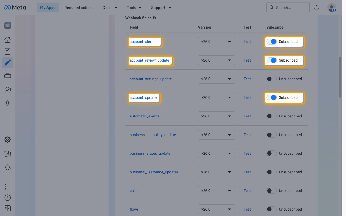The width and height of the screenshot is (346, 216).
Task: Toggle the account_update subscription switch
Action: pos(271,97)
